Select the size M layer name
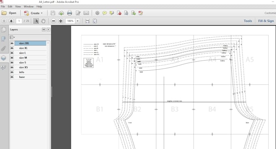Viewport: 276px width, 149px height. coord(23,58)
